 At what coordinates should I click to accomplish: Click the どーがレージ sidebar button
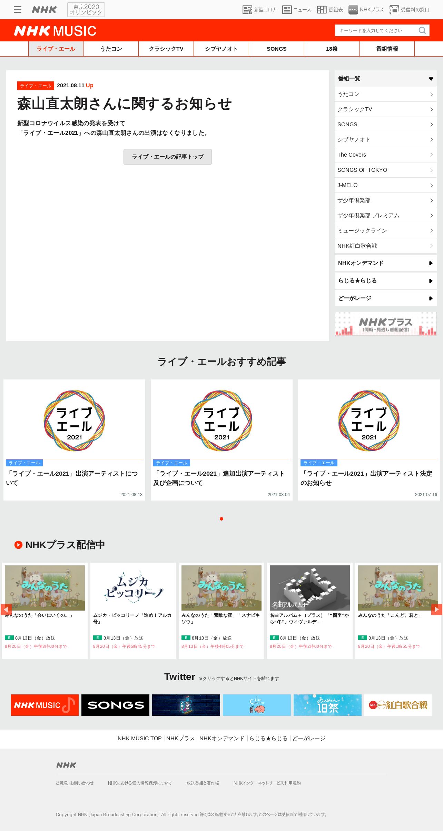[386, 298]
